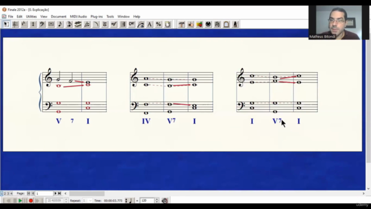Click the Pause playback button
Viewport: 371px width, 209px height.
point(26,201)
